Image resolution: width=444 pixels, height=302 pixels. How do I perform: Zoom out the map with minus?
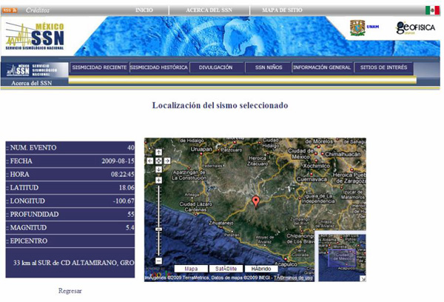pyautogui.click(x=158, y=261)
